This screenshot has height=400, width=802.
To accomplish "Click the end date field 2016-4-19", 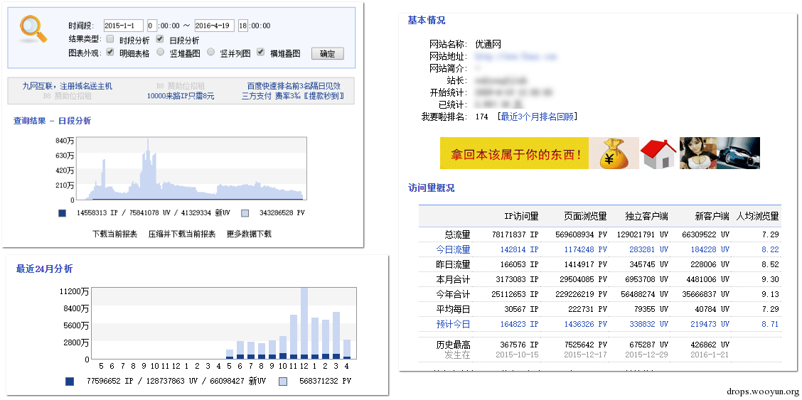I will 214,26.
